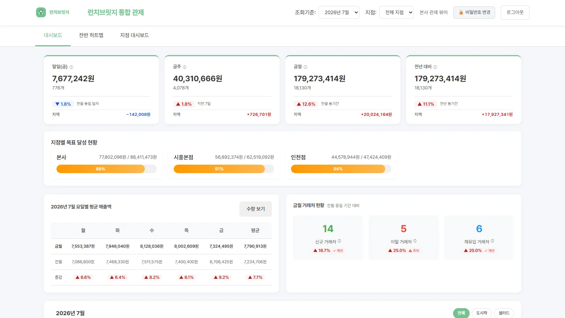Click the 7.7% average change badge
Image resolution: width=565 pixels, height=318 pixels.
(255, 277)
